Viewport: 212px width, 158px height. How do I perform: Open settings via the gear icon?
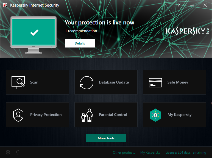(x=8, y=152)
